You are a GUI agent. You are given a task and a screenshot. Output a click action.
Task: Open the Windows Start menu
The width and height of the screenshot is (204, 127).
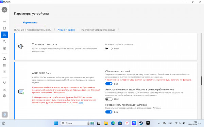(56, 123)
